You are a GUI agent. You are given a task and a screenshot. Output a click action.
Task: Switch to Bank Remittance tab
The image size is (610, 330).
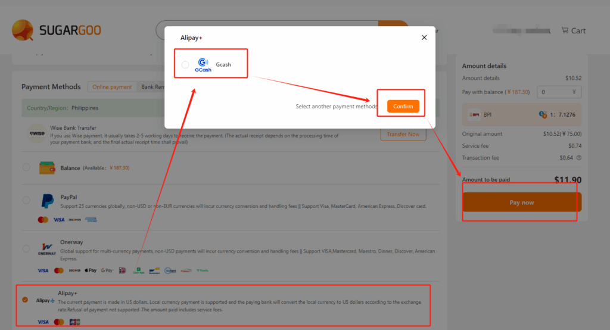coord(152,87)
